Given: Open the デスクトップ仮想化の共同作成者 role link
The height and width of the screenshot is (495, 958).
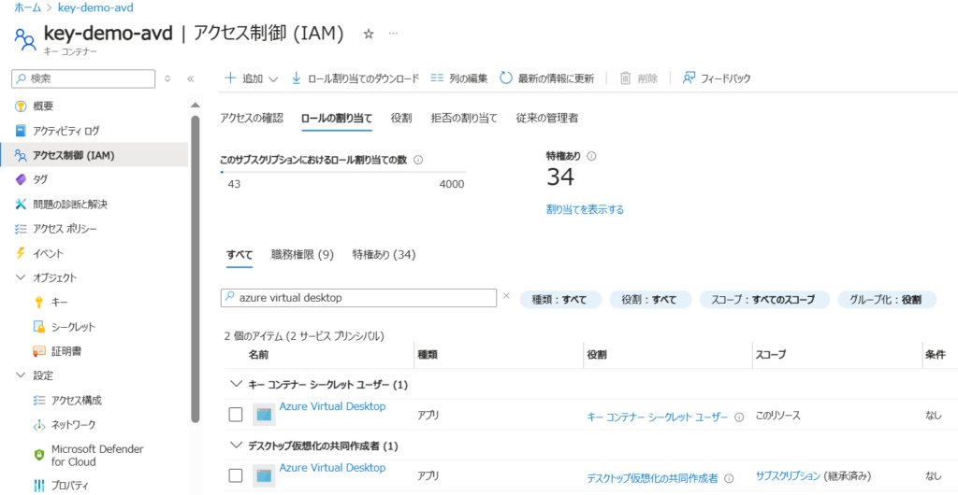Looking at the screenshot, I should pos(652,478).
